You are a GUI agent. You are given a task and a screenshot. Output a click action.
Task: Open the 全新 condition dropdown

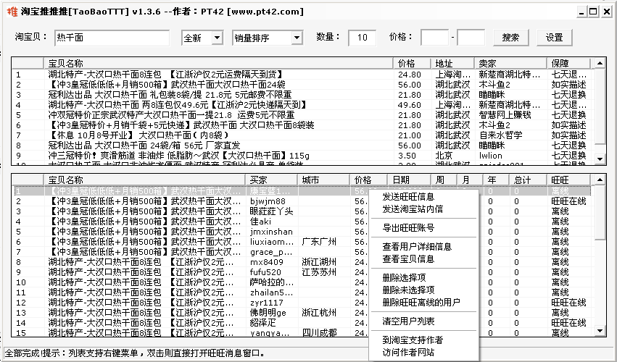click(x=218, y=38)
